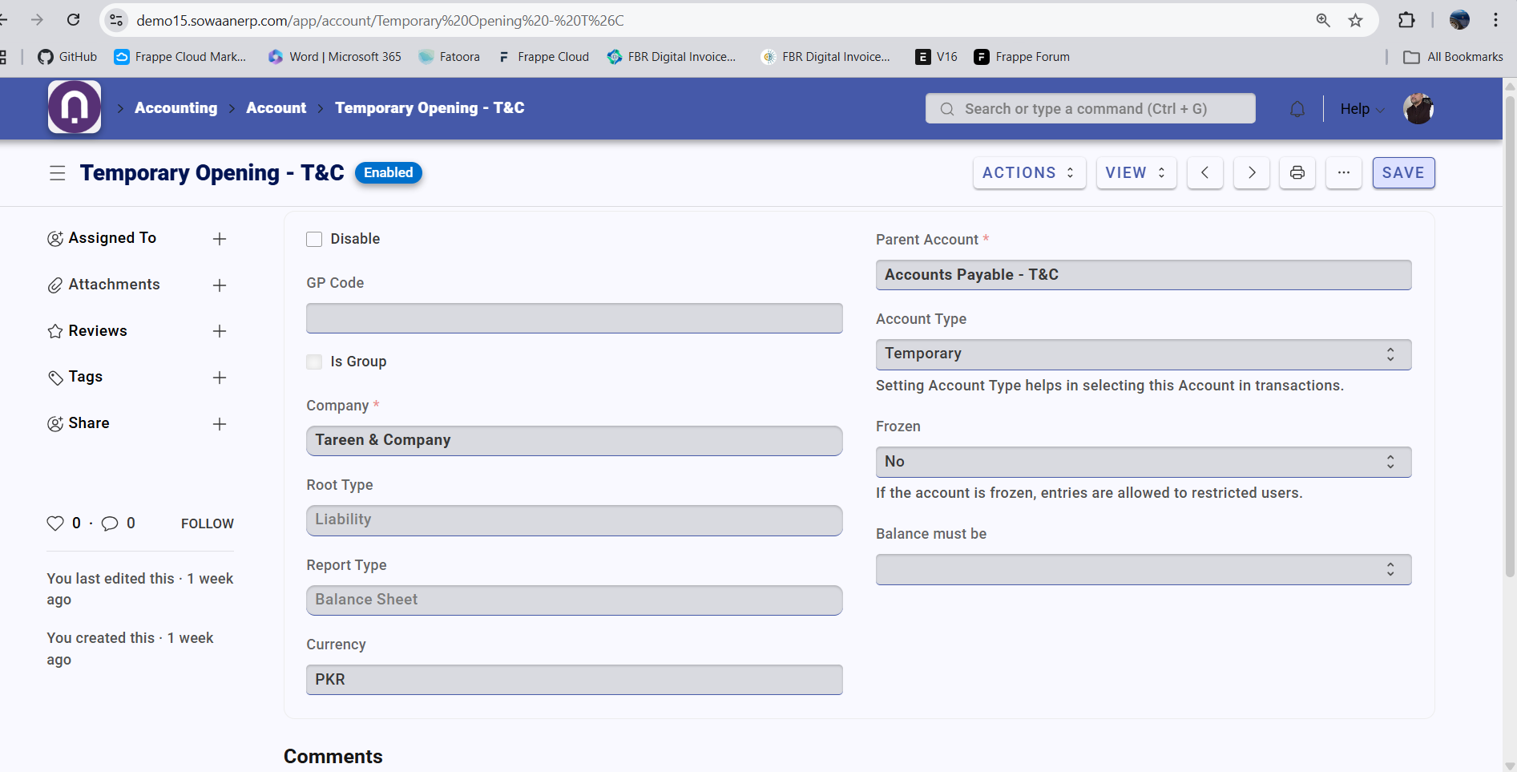This screenshot has height=772, width=1517.
Task: Open the Account Type dropdown
Action: tap(1143, 354)
